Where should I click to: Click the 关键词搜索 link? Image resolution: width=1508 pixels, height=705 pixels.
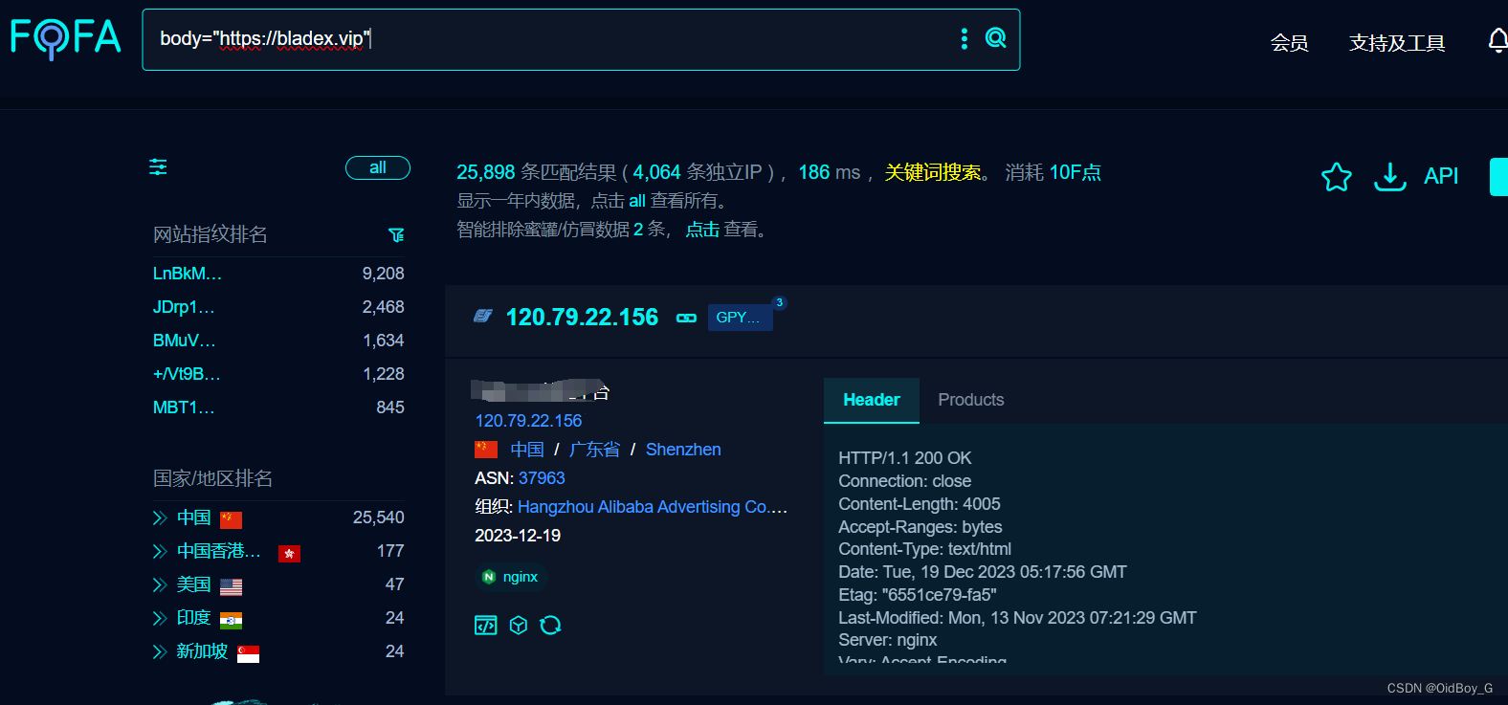(933, 172)
